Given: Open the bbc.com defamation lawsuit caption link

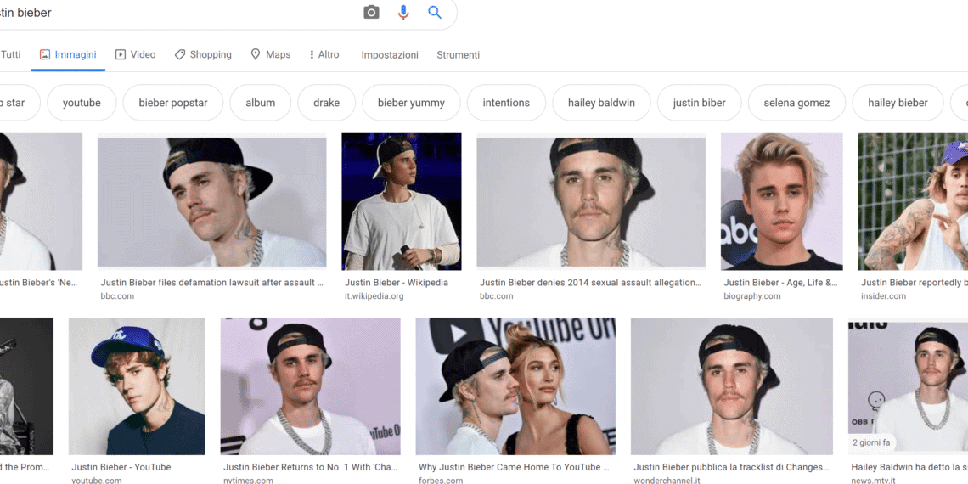Looking at the screenshot, I should pyautogui.click(x=211, y=283).
